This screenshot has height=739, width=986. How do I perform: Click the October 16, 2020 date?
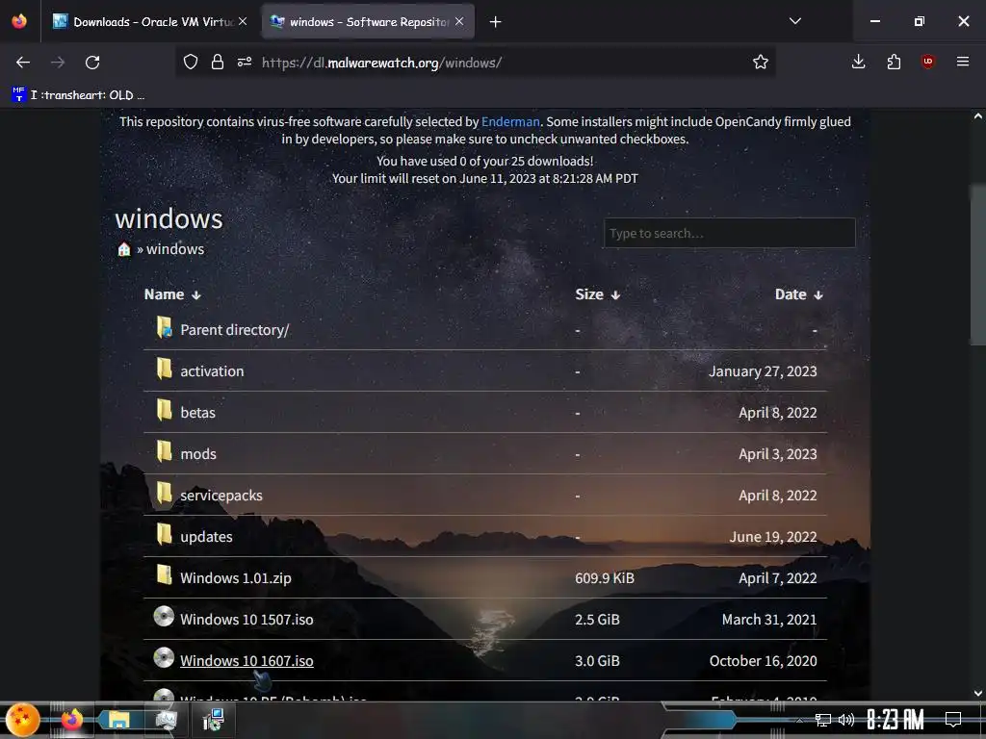(764, 661)
